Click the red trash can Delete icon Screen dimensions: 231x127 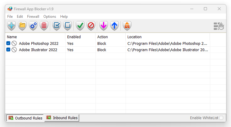click(44, 26)
